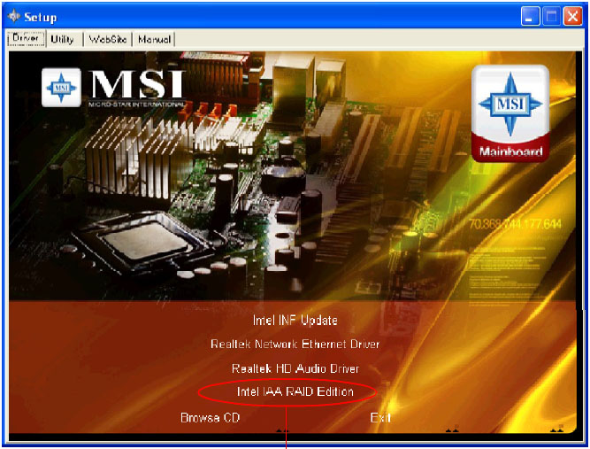Click the MSI logo badge beside MSI text
The height and width of the screenshot is (449, 590).
pos(61,88)
